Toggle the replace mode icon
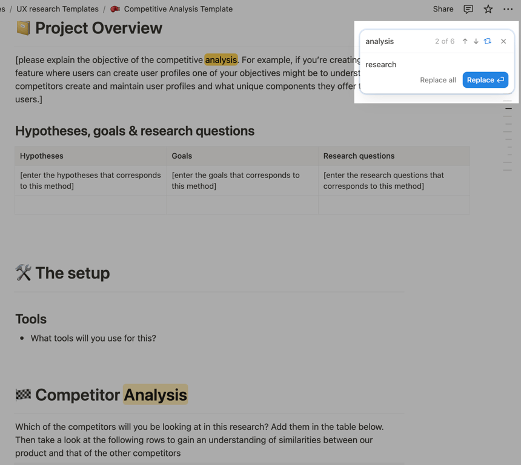Viewport: 521px width, 465px height. pos(488,41)
